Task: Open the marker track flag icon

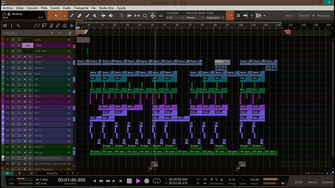Action: pos(44,25)
